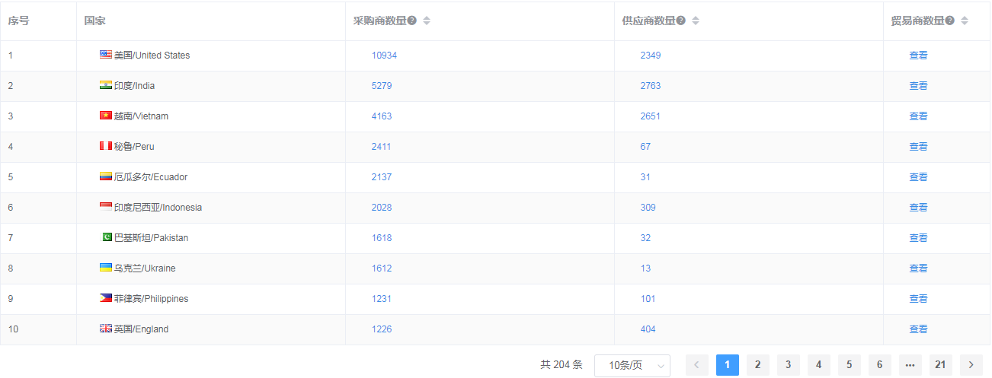Sort the table by 贸易商数量
The width and height of the screenshot is (992, 378).
pos(965,21)
